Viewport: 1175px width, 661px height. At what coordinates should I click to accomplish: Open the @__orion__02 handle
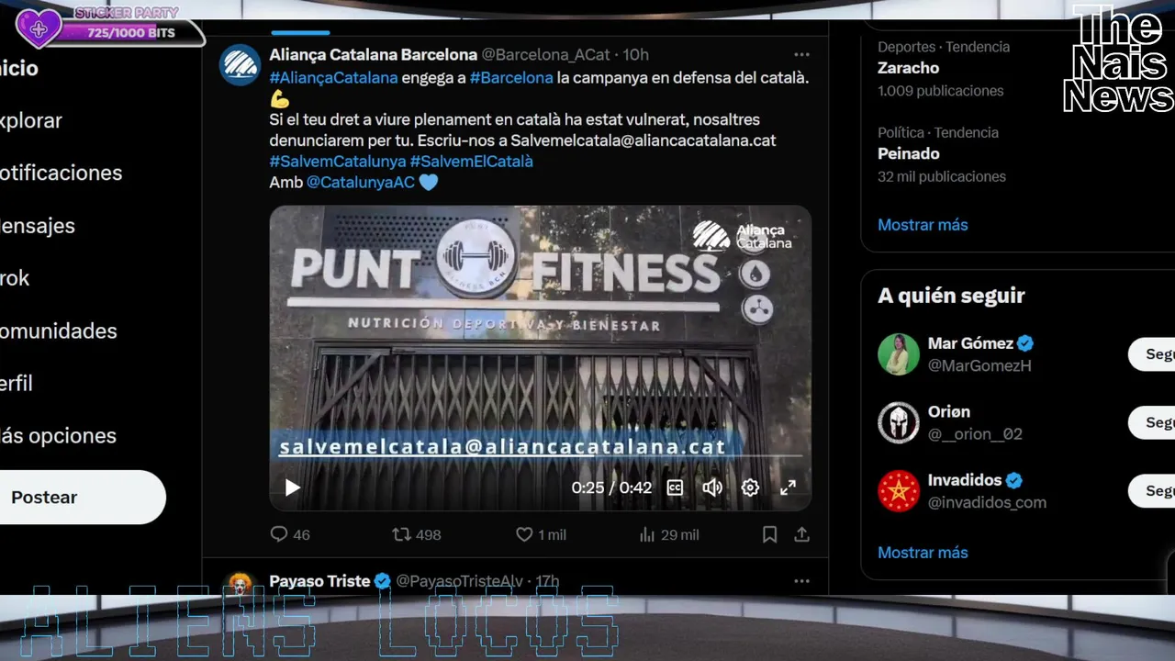975,433
